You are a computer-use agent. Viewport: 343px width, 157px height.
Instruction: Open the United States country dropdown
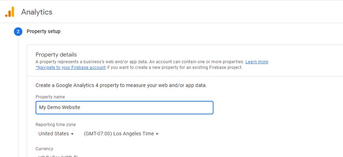tap(56, 134)
